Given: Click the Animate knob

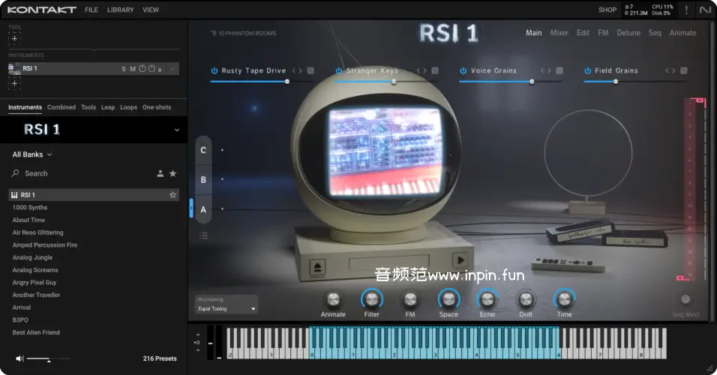Looking at the screenshot, I should pyautogui.click(x=333, y=299).
